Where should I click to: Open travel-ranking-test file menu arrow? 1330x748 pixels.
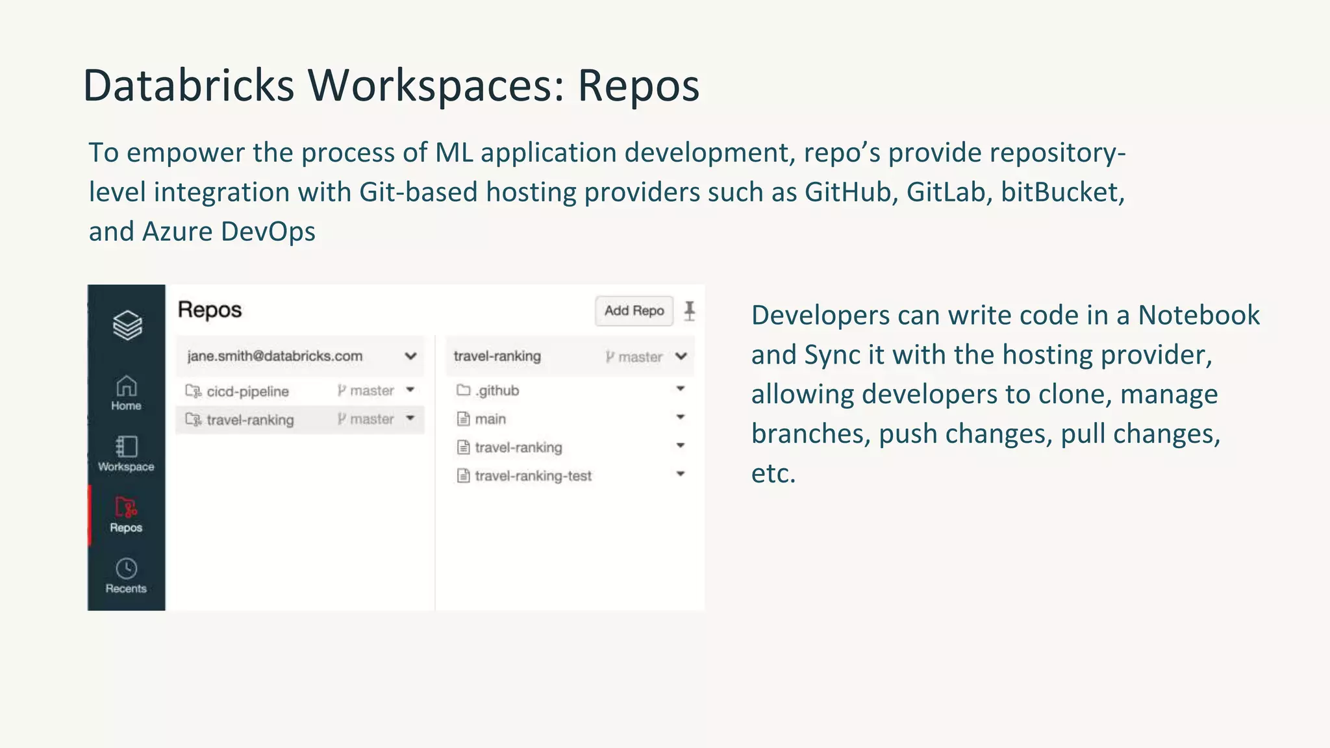680,474
